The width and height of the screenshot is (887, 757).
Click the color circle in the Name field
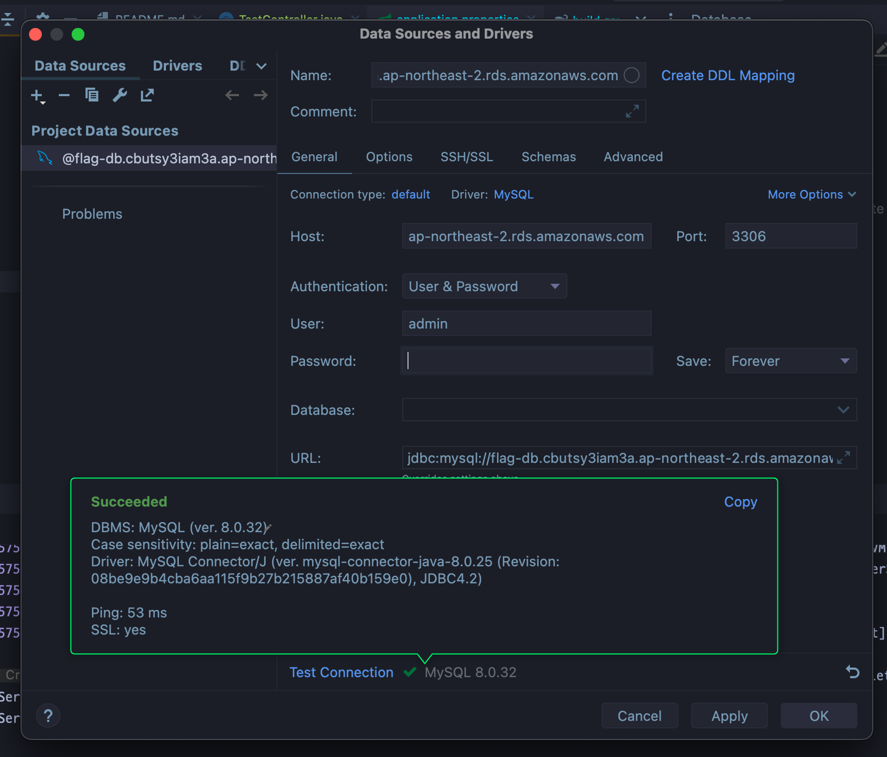click(x=632, y=75)
